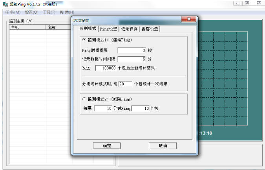Click the 名称 column header
Viewport: 265px width, 170px height.
[58, 27]
